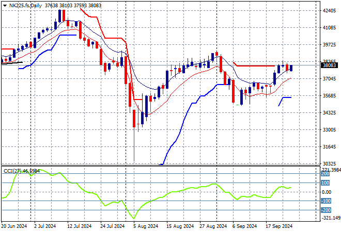
Task: Click the 6 Sep 2024 date label
Action: click(245, 226)
